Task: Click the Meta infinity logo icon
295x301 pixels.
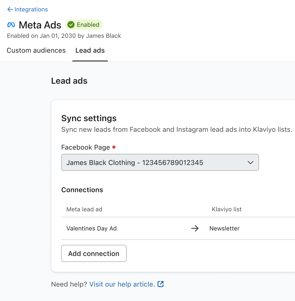Action: [x=11, y=25]
